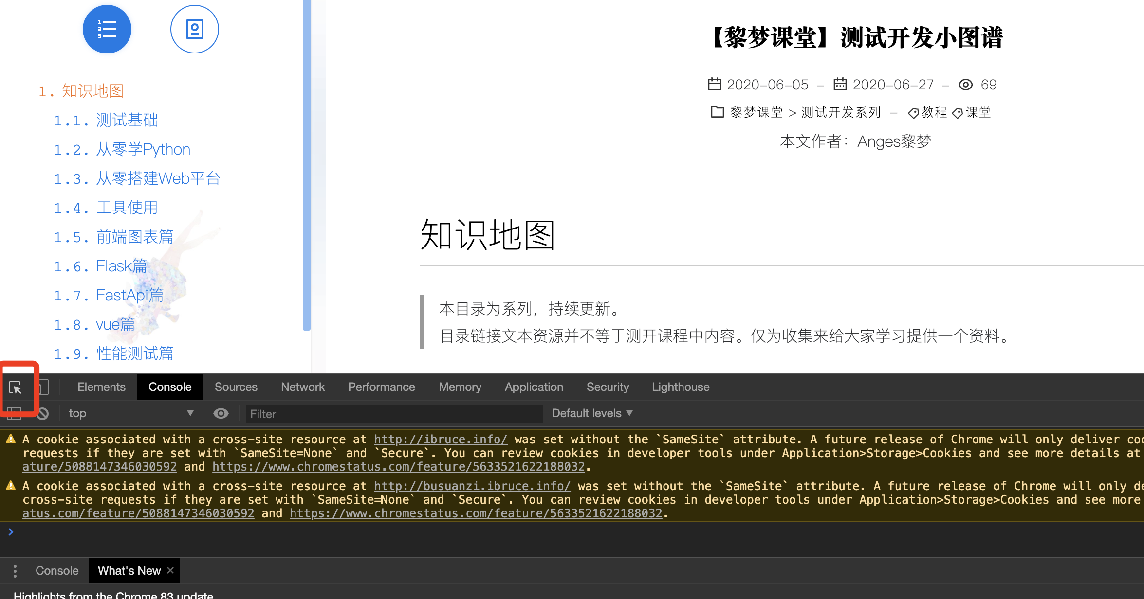
Task: Click the inspect element picker icon
Action: pyautogui.click(x=15, y=388)
